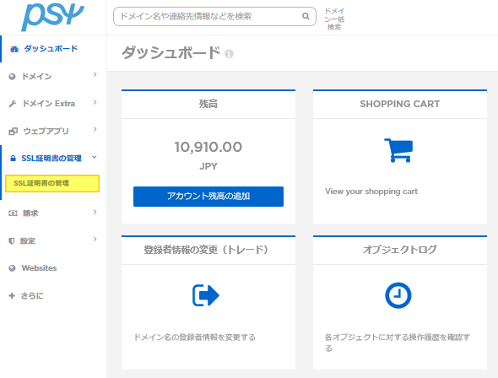Open the ドメイン一括検索 link
This screenshot has height=378, width=498.
coord(334,19)
